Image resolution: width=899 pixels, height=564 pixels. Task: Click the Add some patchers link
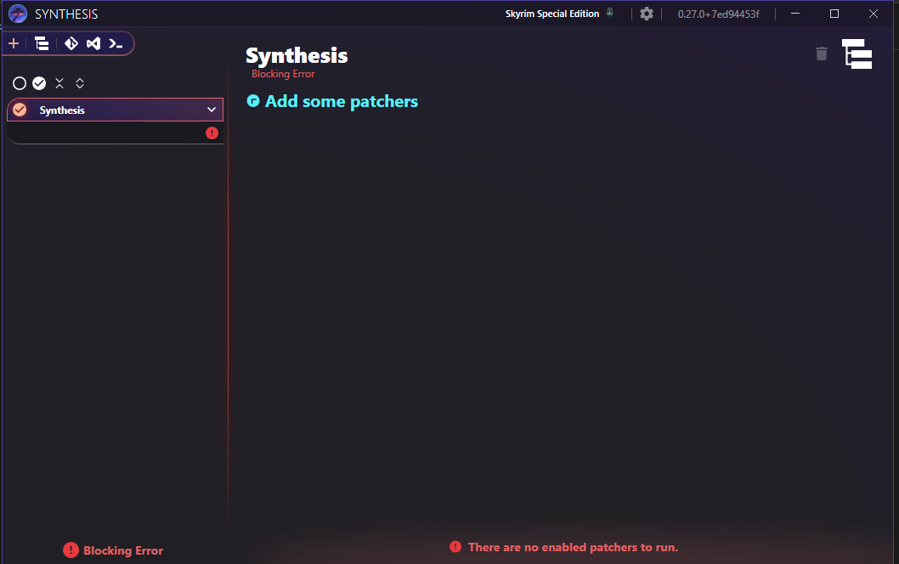pos(341,101)
